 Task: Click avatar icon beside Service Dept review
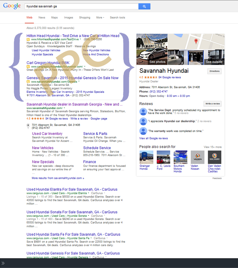click(x=143, y=112)
